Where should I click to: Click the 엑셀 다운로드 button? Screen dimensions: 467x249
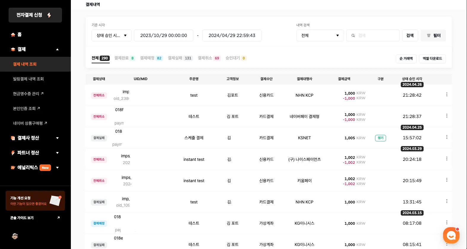432,59
